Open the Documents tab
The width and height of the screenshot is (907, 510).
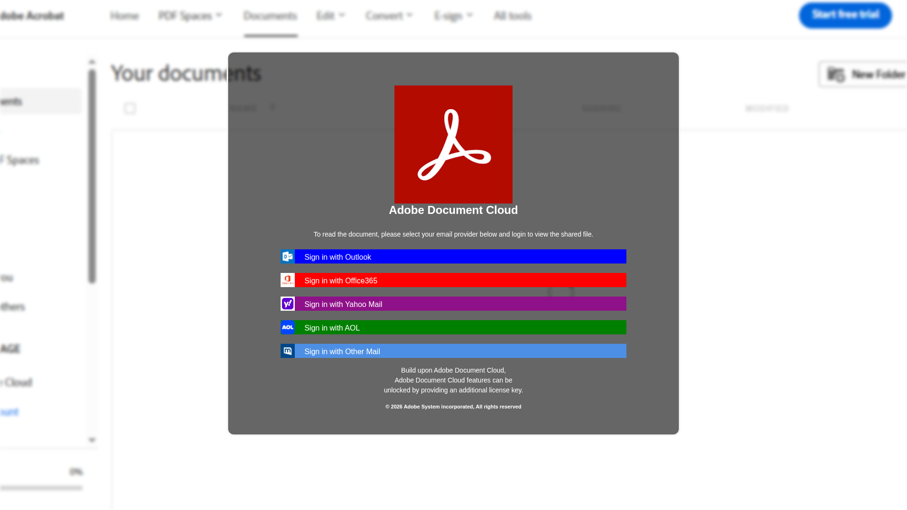[x=270, y=16]
